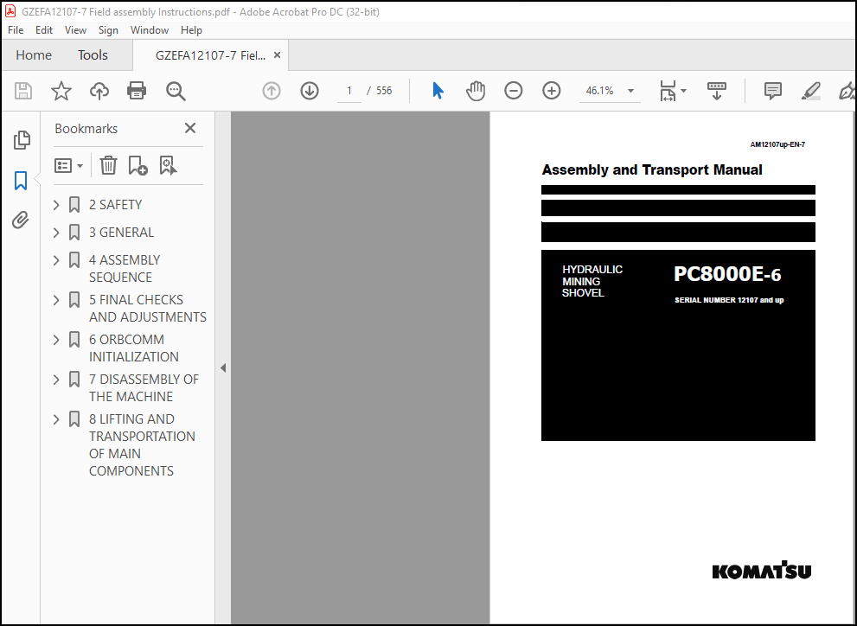Expand 5 FINAL CHECKS AND ADJUSTMENTS bookmark
This screenshot has height=626, width=857.
pyautogui.click(x=56, y=300)
